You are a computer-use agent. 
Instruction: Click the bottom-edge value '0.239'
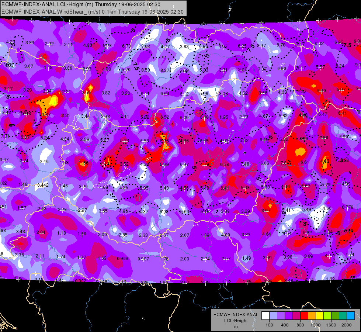(x=143, y=282)
